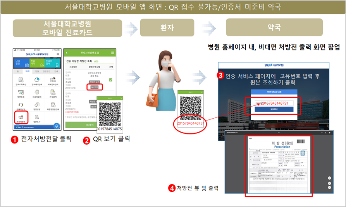Click the blue 원본조회하기 button
346x207 pixels.
[x=274, y=109]
